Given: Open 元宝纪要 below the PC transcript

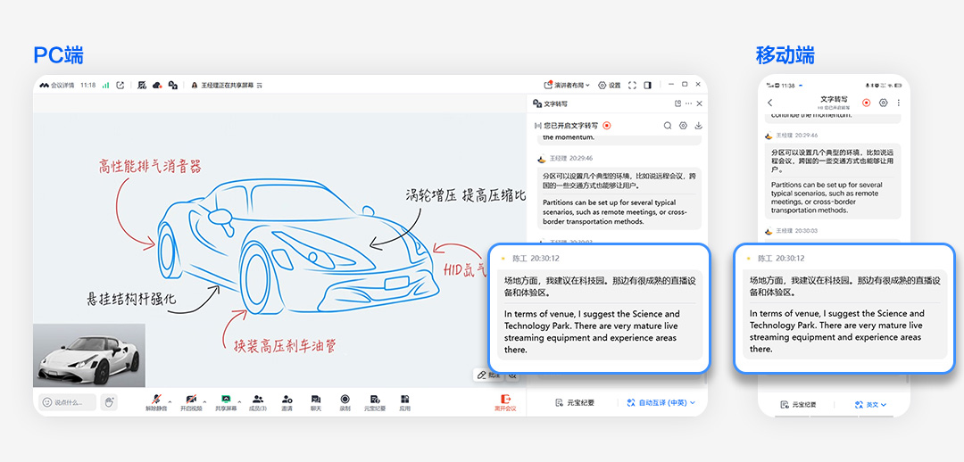Looking at the screenshot, I should pyautogui.click(x=574, y=403).
